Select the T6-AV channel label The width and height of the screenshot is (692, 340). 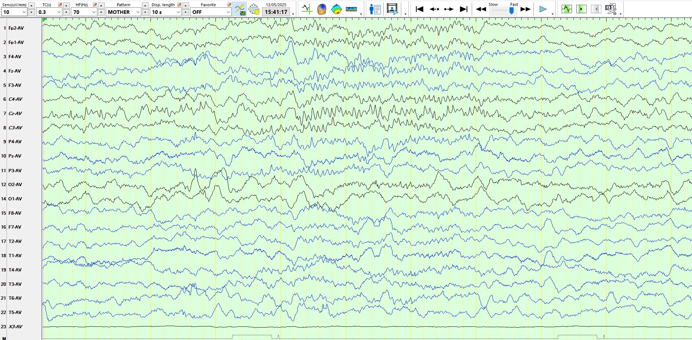click(x=15, y=298)
